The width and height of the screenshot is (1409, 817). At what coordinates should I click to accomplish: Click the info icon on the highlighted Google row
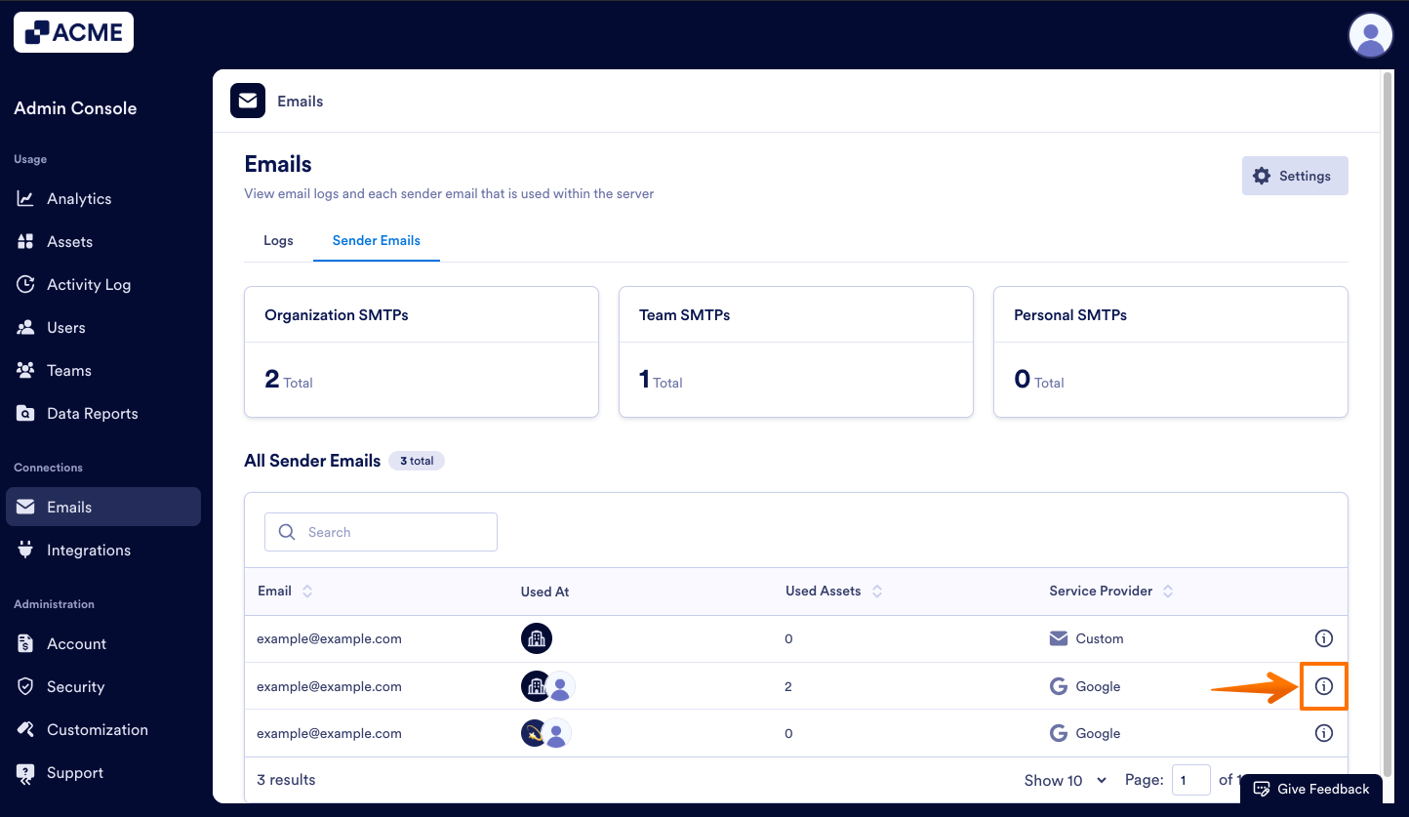(x=1324, y=686)
